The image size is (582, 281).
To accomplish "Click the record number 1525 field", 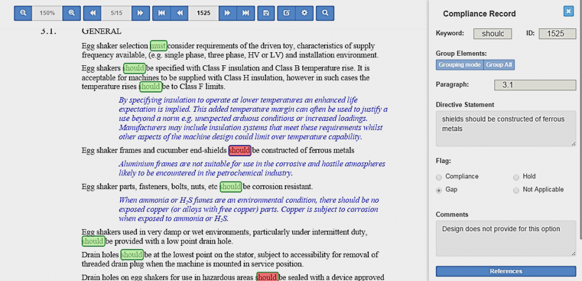I will 203,13.
